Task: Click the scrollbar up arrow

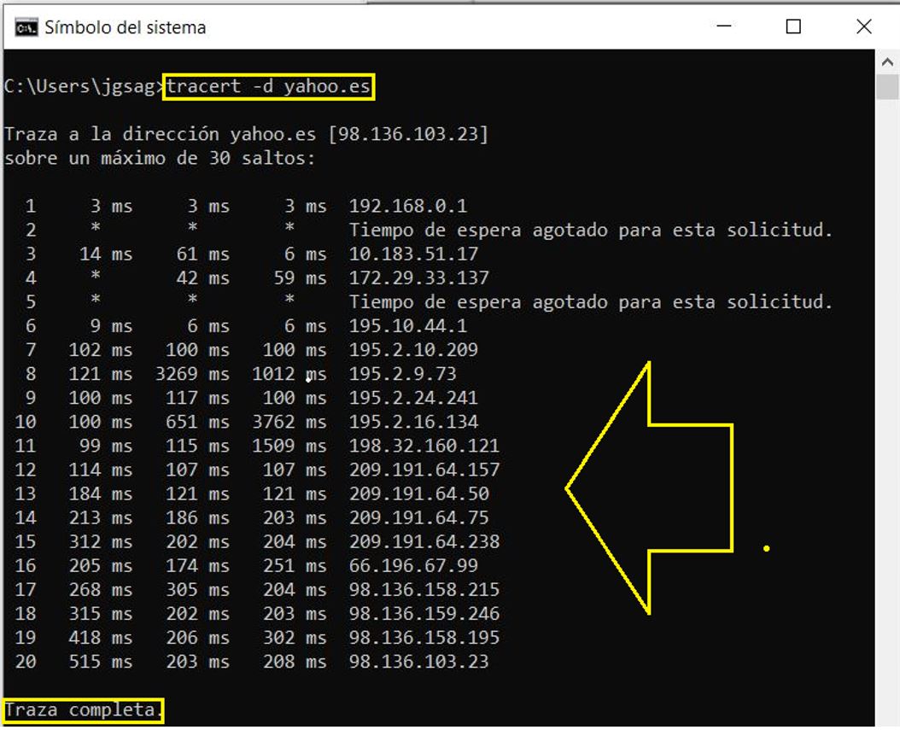Action: pyautogui.click(x=887, y=62)
